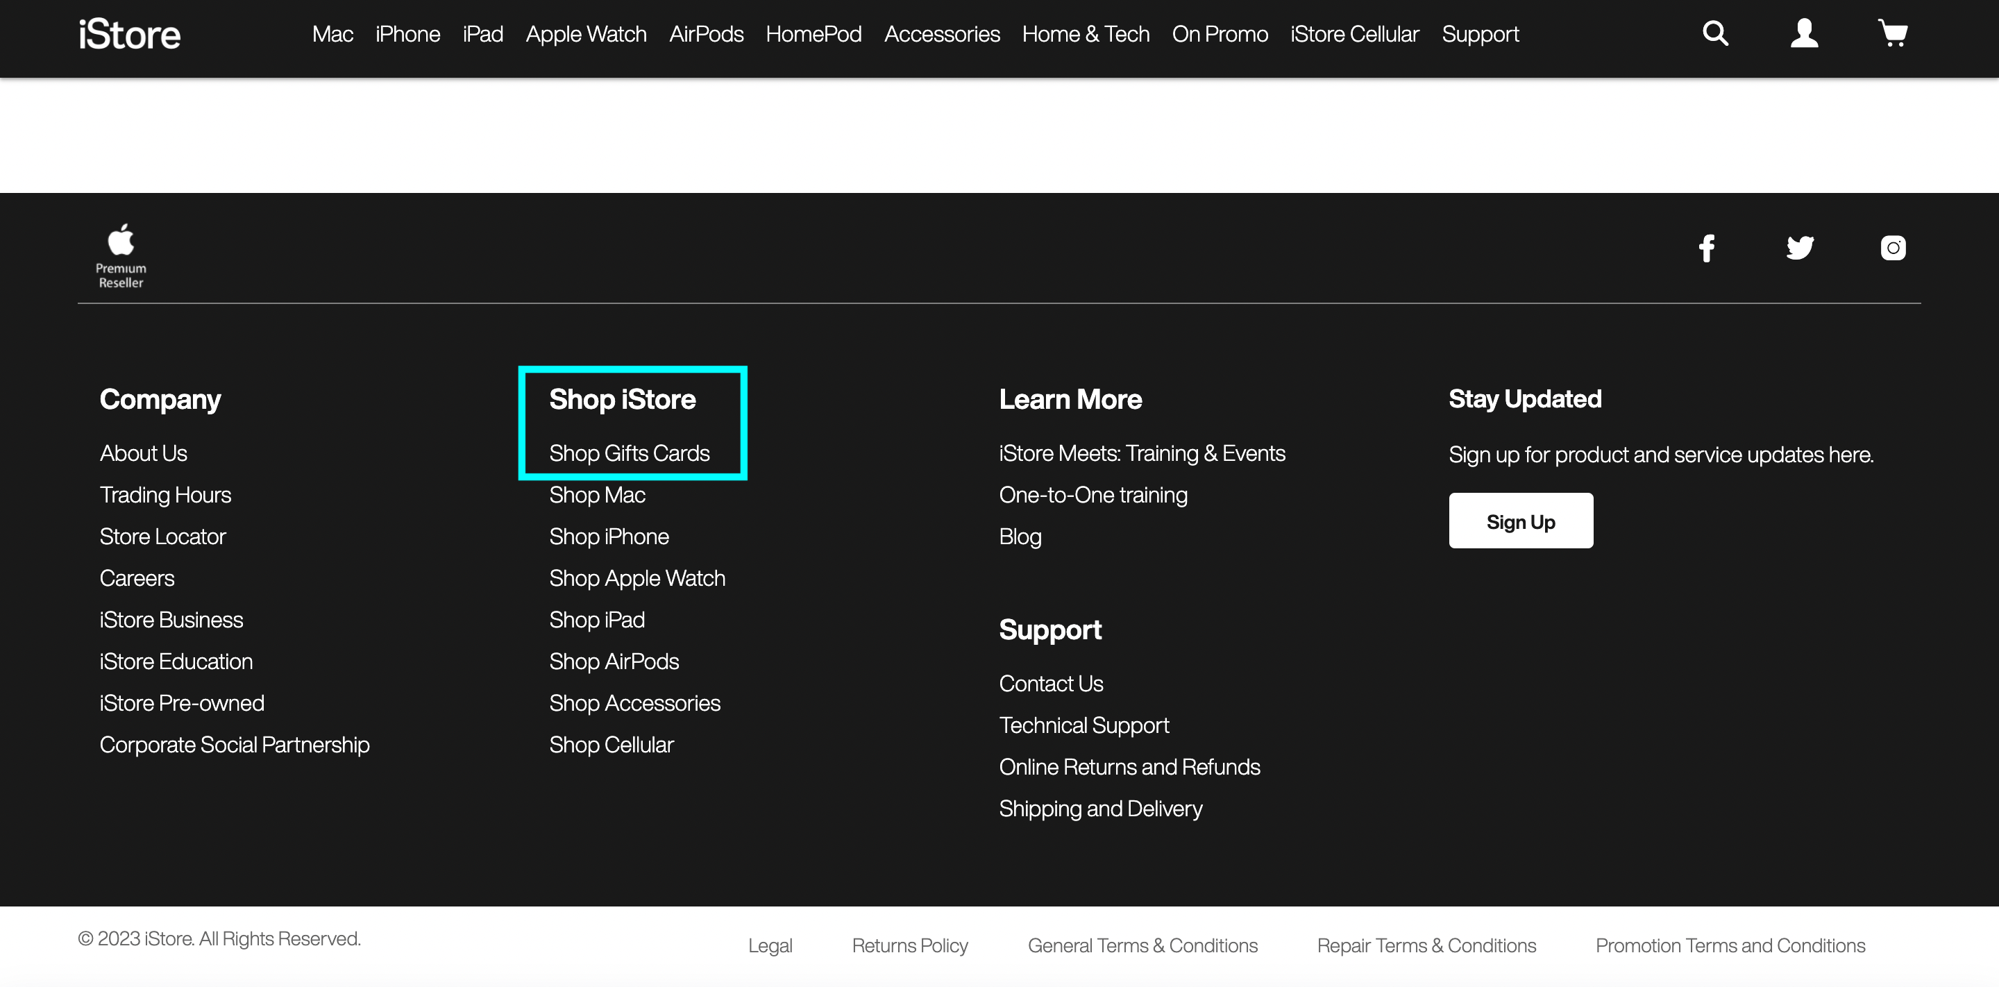
Task: Open the Shop Cellular link
Action: coord(611,745)
